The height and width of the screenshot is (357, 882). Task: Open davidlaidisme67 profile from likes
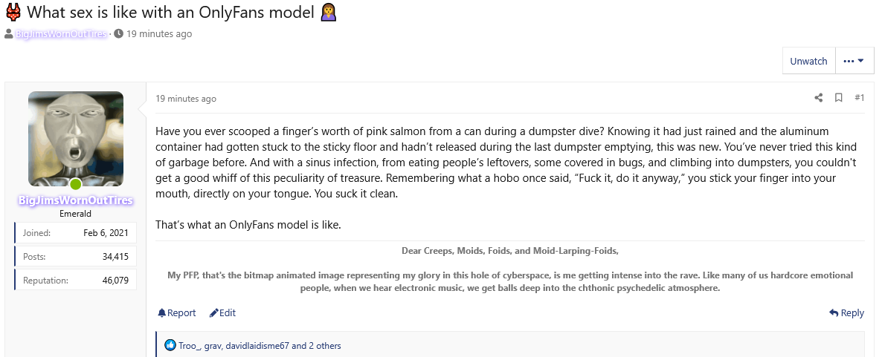pos(257,346)
